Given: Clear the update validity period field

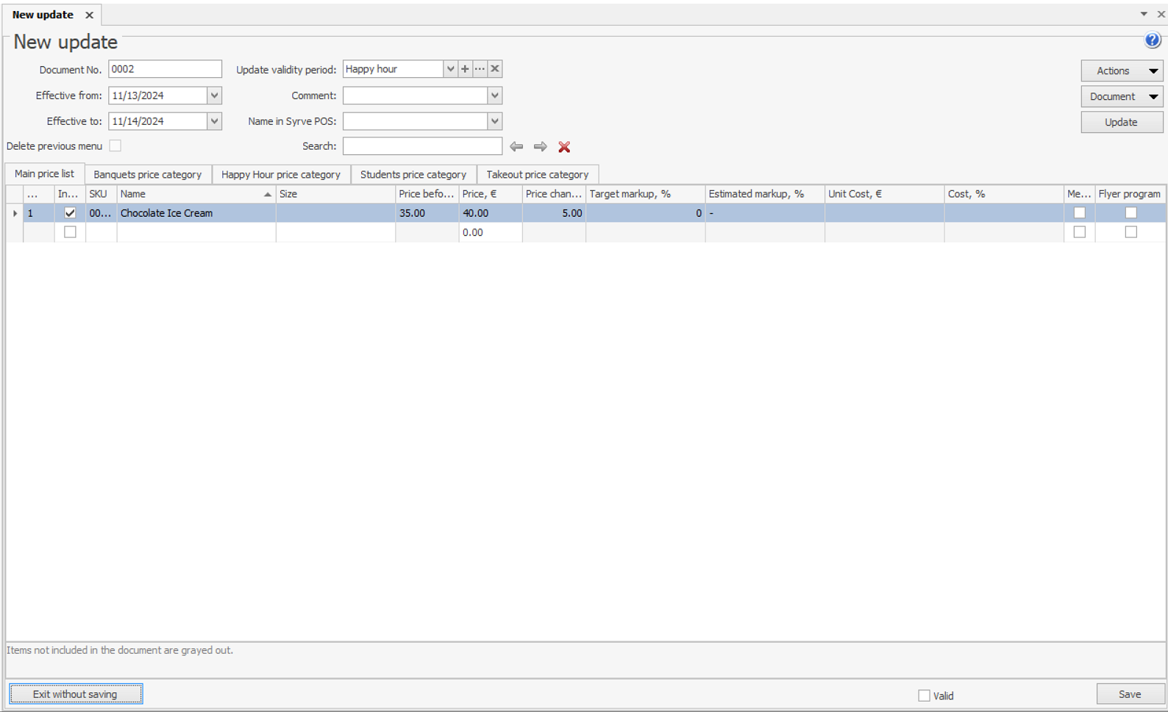Looking at the screenshot, I should click(495, 69).
